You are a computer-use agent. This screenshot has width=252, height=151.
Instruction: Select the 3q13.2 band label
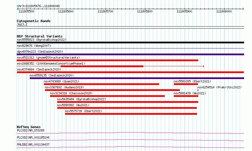(x=22, y=24)
